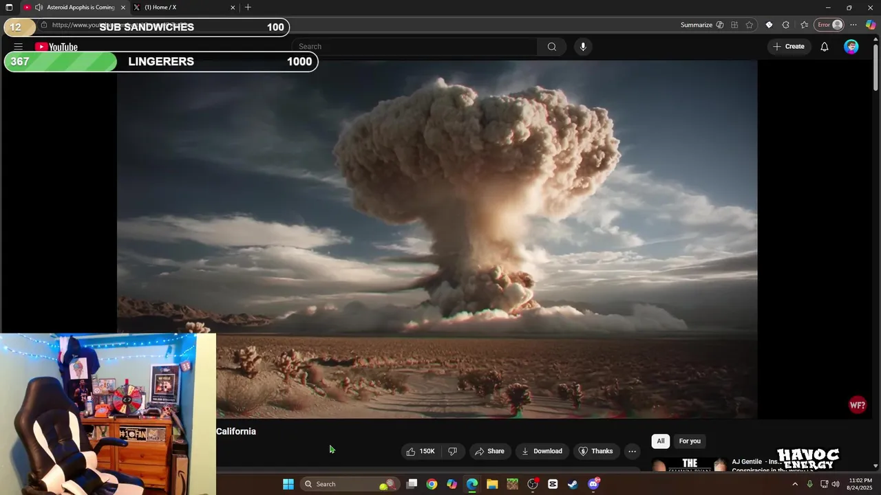Click microphone indicator in system tray
The height and width of the screenshot is (495, 881).
809,484
